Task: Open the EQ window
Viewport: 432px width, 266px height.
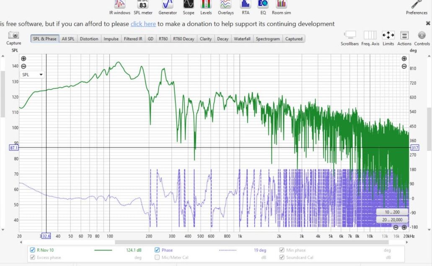Action: coord(263,5)
